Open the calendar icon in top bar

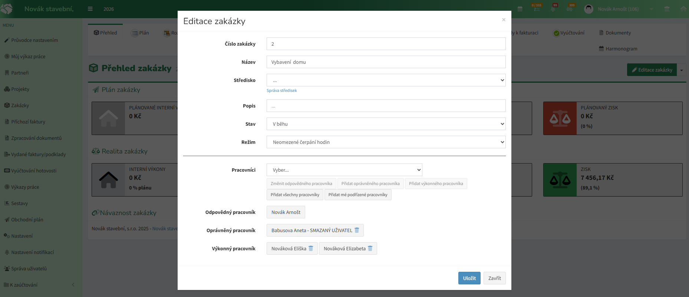[x=520, y=9]
